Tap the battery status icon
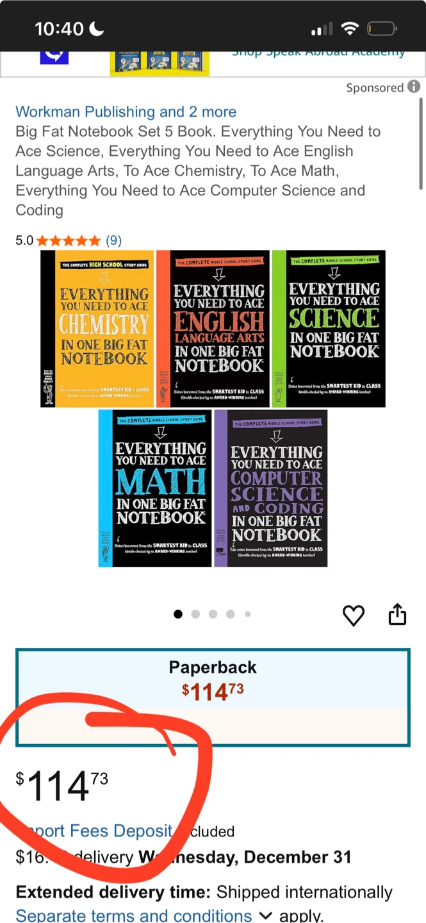Viewport: 426px width, 923px height. click(382, 29)
